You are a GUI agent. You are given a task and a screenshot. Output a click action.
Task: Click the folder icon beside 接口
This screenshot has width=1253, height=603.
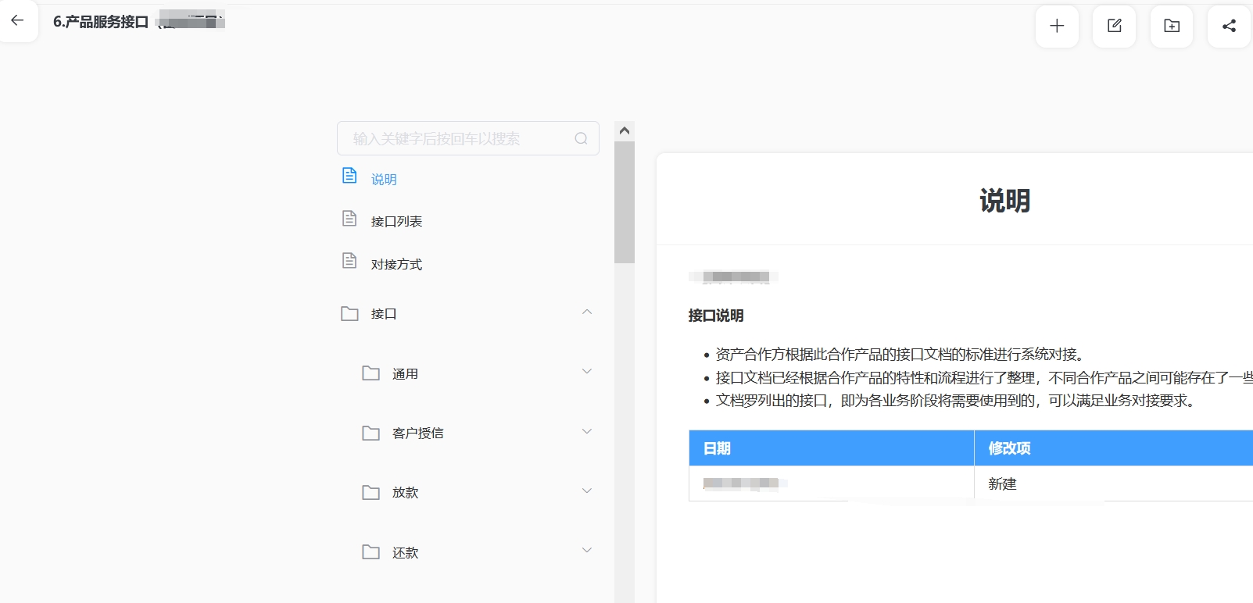click(349, 314)
